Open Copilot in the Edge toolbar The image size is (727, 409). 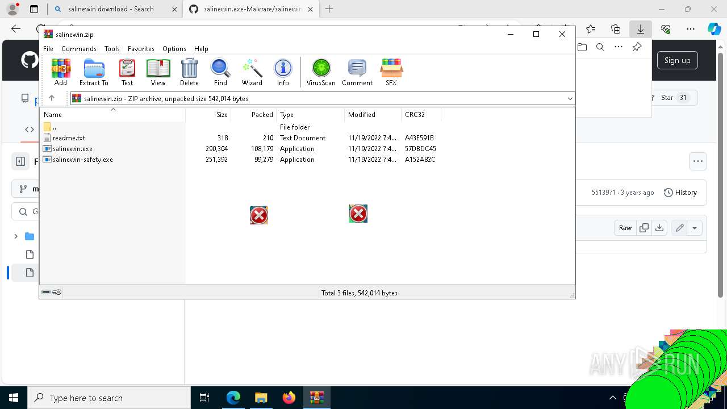[x=714, y=29]
